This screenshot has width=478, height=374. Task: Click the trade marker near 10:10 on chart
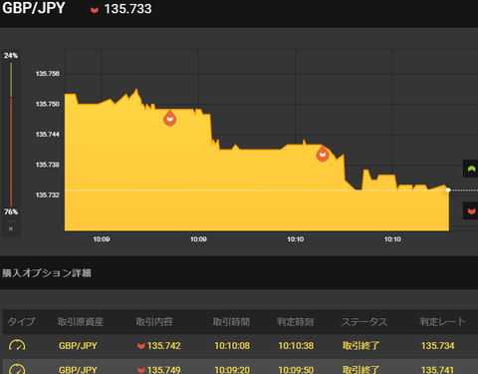click(323, 154)
